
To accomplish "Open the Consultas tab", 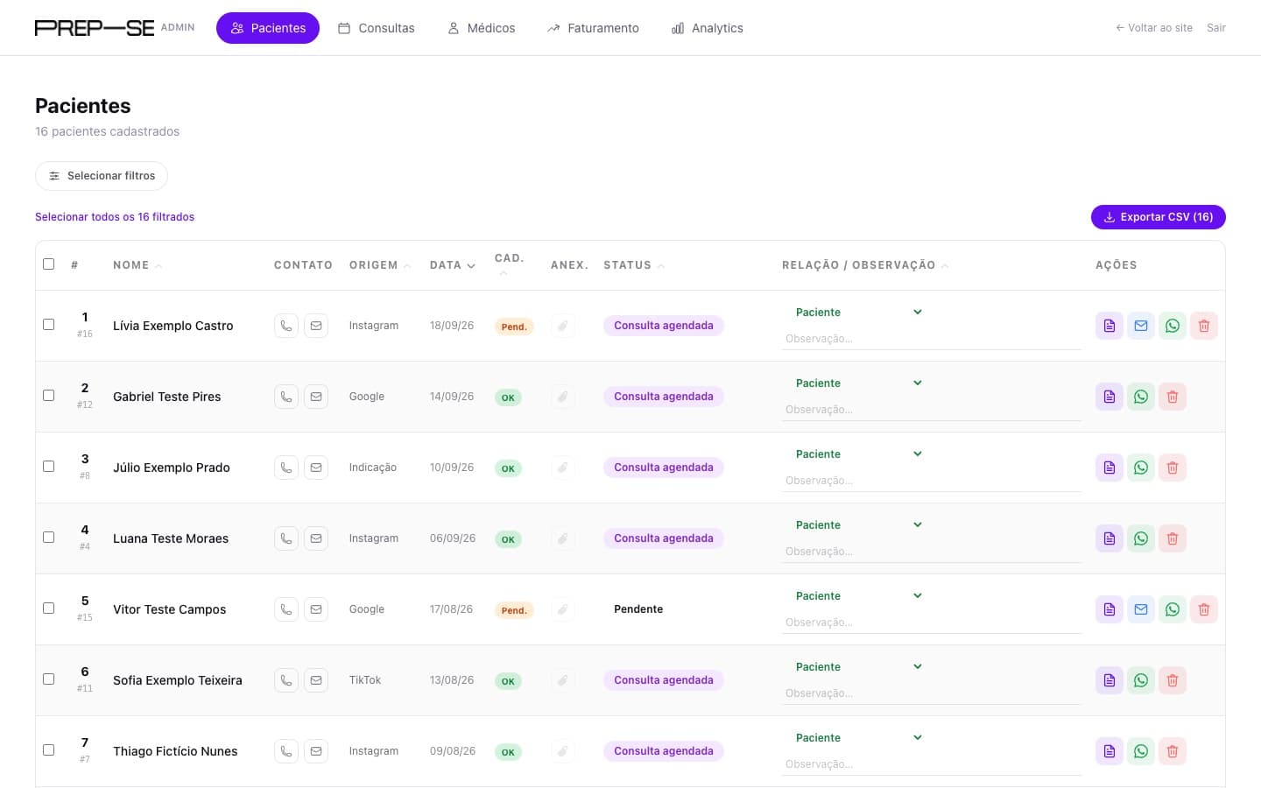I will pos(377,28).
